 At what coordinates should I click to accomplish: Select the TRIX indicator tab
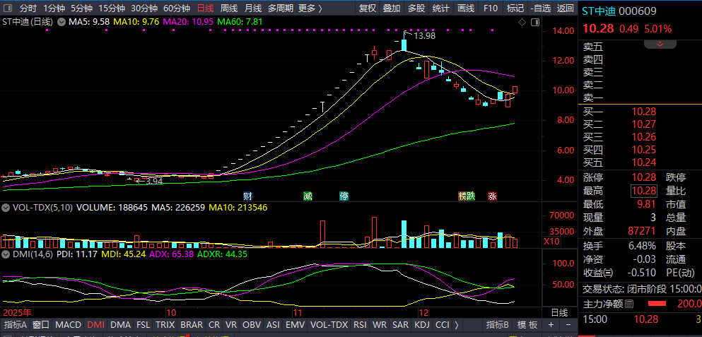click(x=165, y=324)
